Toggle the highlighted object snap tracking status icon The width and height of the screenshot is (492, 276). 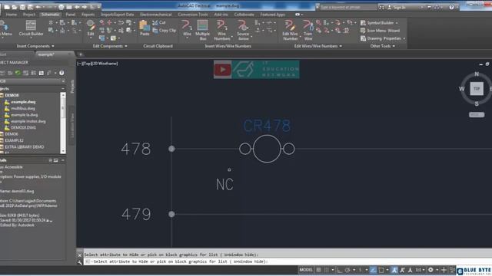[x=373, y=270]
